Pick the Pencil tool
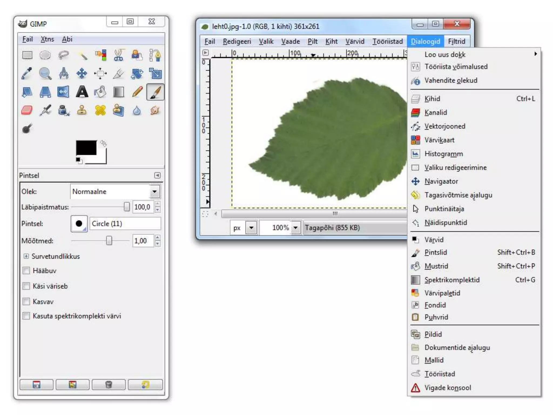The height and width of the screenshot is (415, 553). point(137,92)
